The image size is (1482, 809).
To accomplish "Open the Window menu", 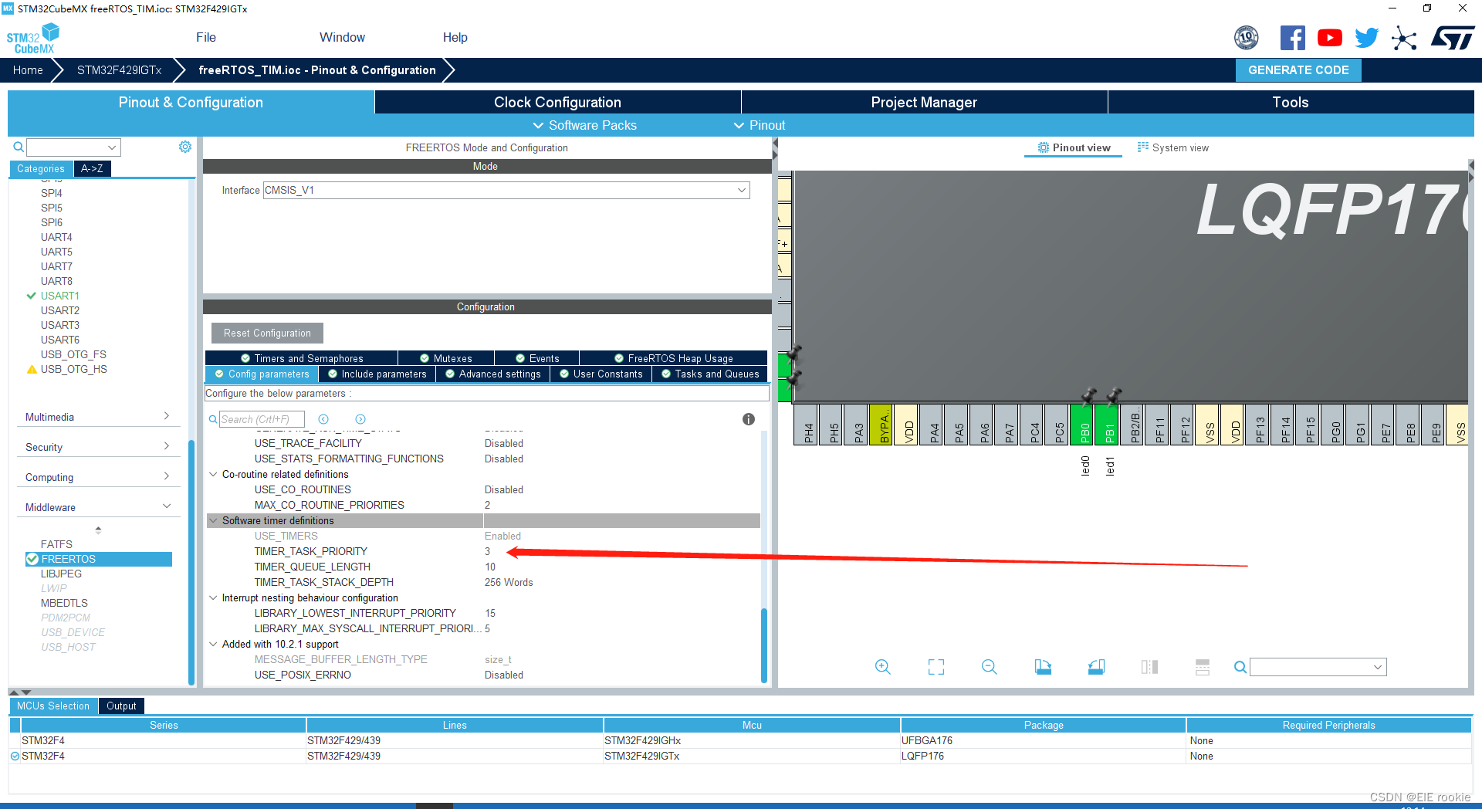I will tap(342, 37).
